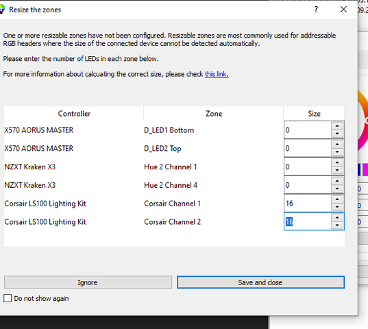Open the help question mark button
Viewport: 368px width, 329px height.
(x=316, y=10)
